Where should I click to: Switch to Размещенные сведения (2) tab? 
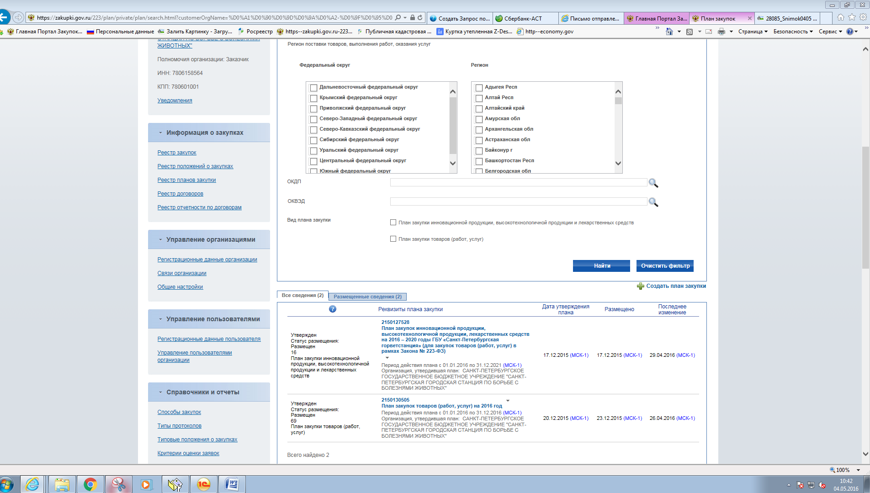pyautogui.click(x=367, y=297)
